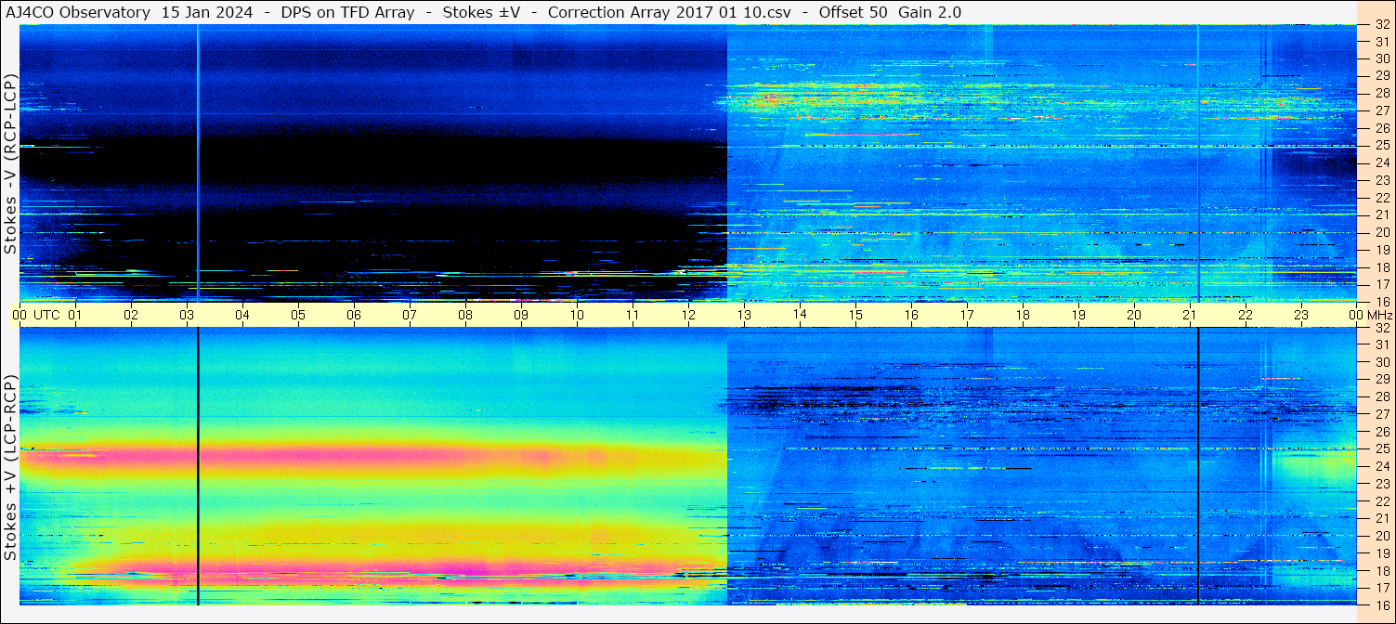Select hour 23 on the UTC time axis
Image resolution: width=1396 pixels, height=624 pixels.
pyautogui.click(x=1301, y=315)
